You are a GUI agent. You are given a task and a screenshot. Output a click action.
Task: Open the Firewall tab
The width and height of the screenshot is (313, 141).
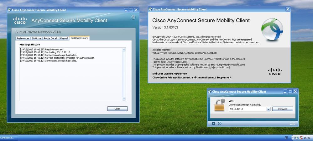(x=64, y=38)
